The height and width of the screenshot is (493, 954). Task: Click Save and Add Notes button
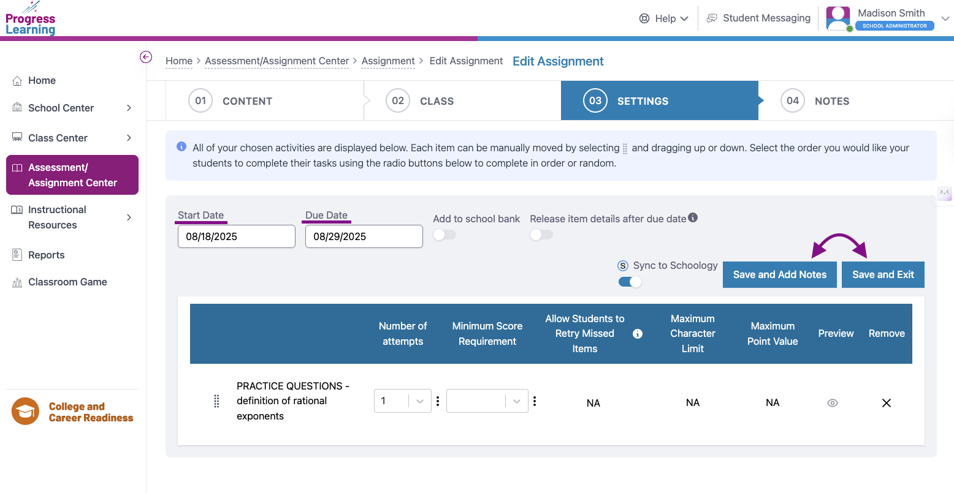[x=780, y=274]
